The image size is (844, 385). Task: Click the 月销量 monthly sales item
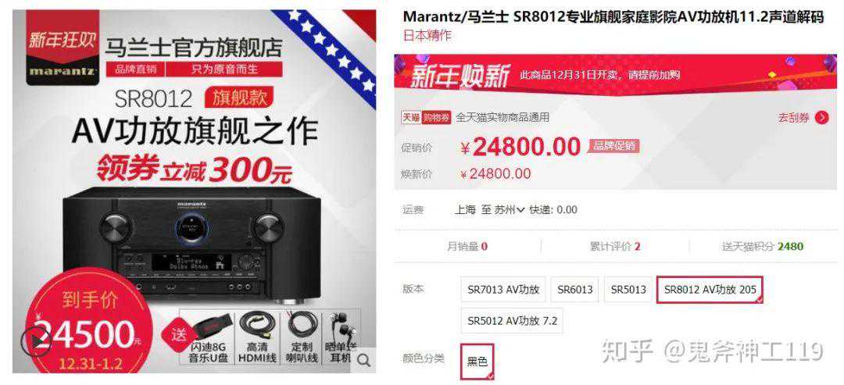pyautogui.click(x=467, y=247)
